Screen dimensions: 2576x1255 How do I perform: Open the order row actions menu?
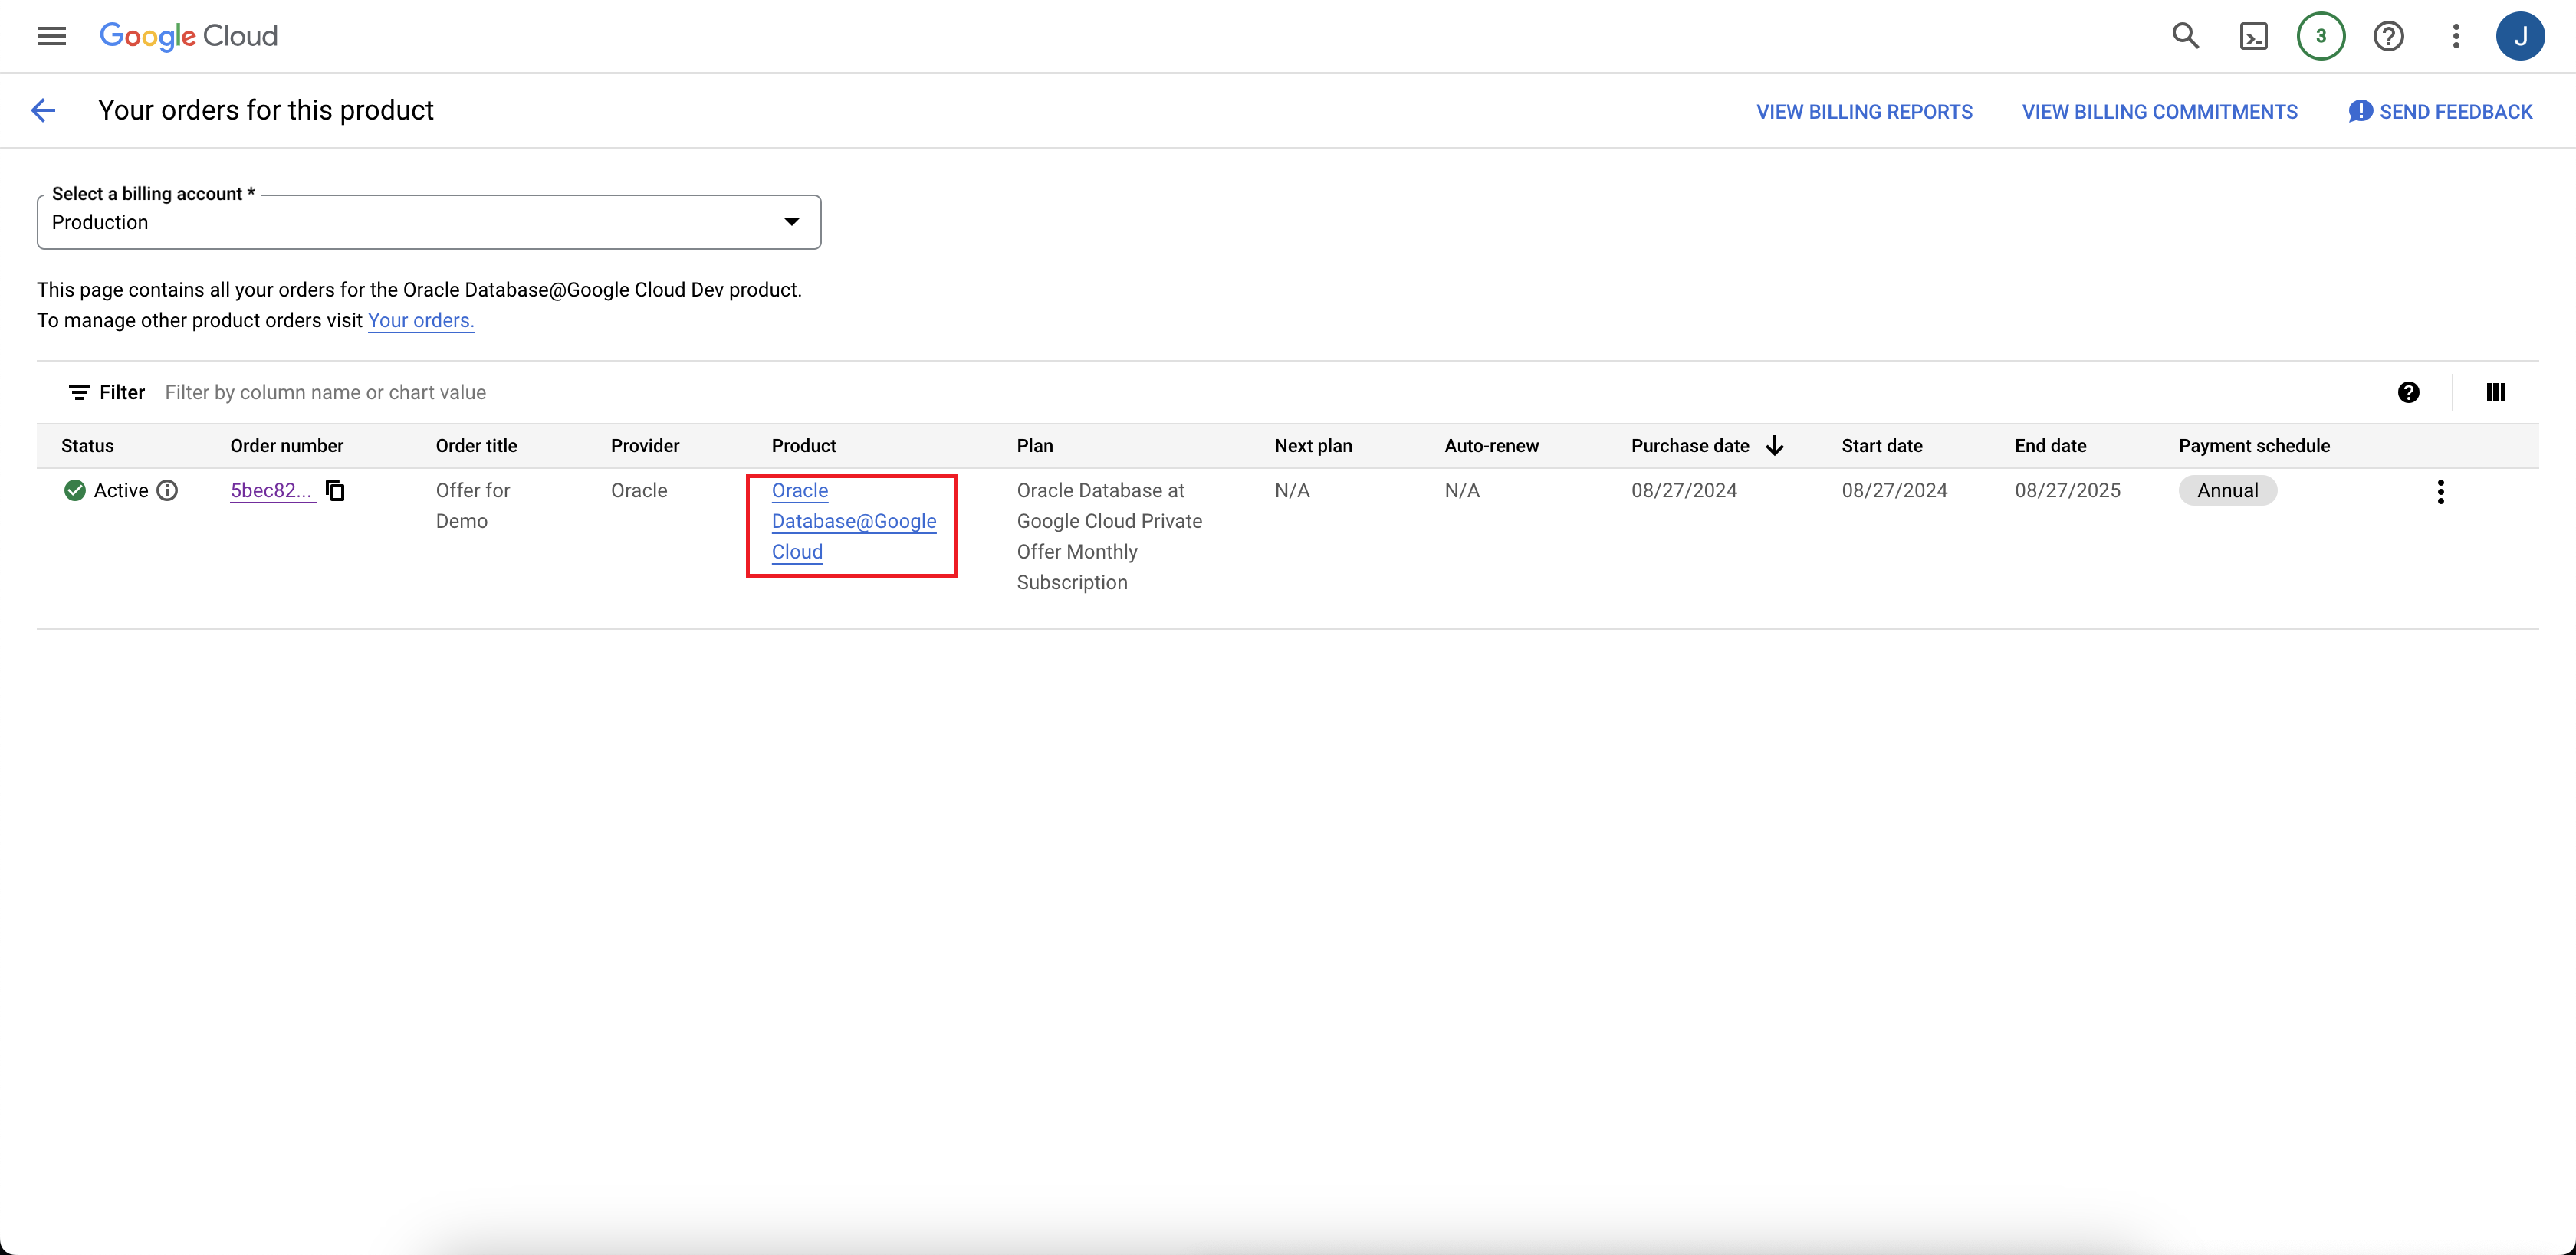pyautogui.click(x=2441, y=492)
